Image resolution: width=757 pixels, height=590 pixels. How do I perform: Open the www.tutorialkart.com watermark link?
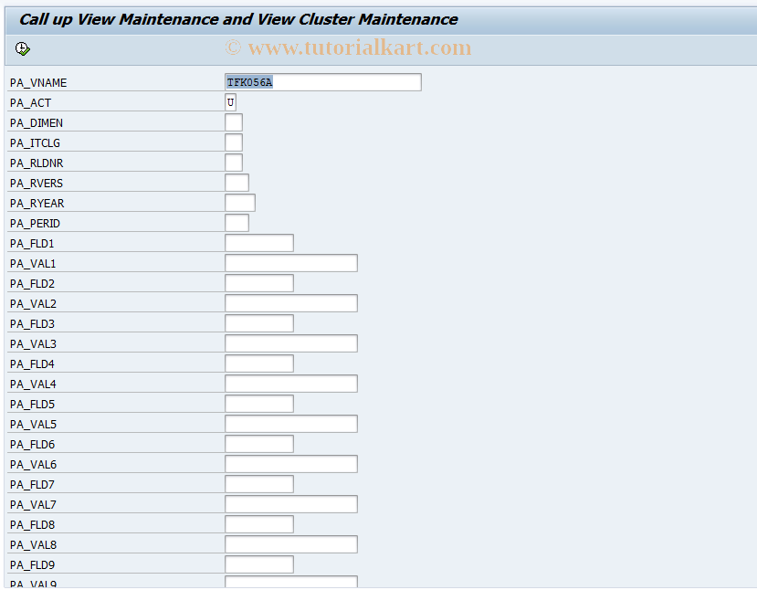click(350, 47)
